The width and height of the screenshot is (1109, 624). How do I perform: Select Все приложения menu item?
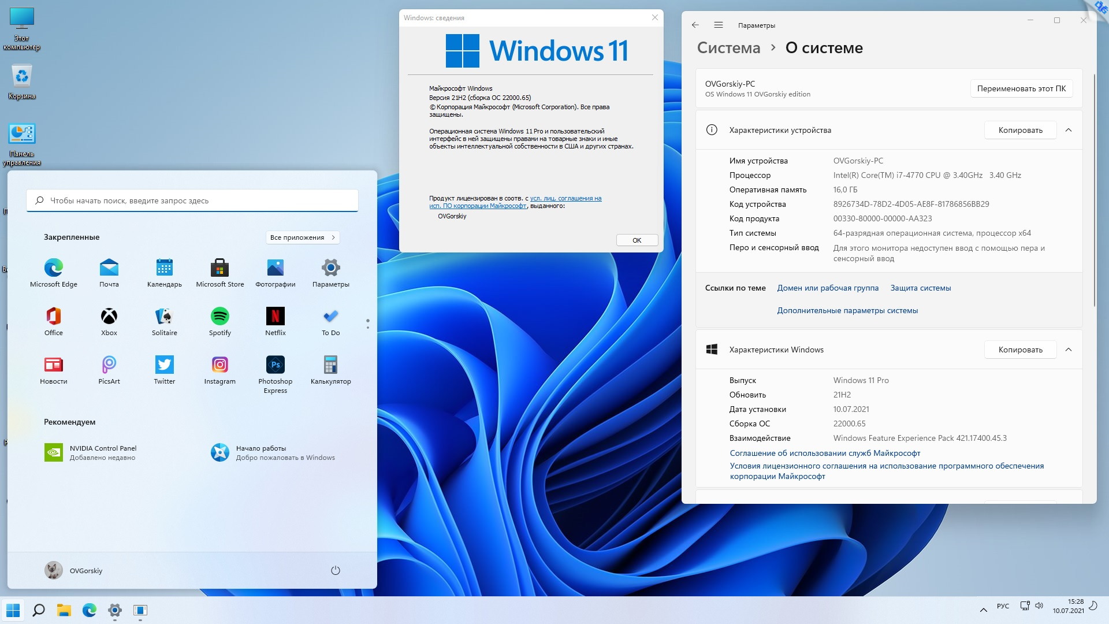tap(303, 237)
